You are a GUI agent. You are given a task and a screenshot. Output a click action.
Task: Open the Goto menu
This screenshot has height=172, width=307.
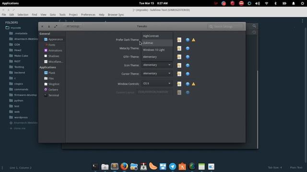point(53,15)
